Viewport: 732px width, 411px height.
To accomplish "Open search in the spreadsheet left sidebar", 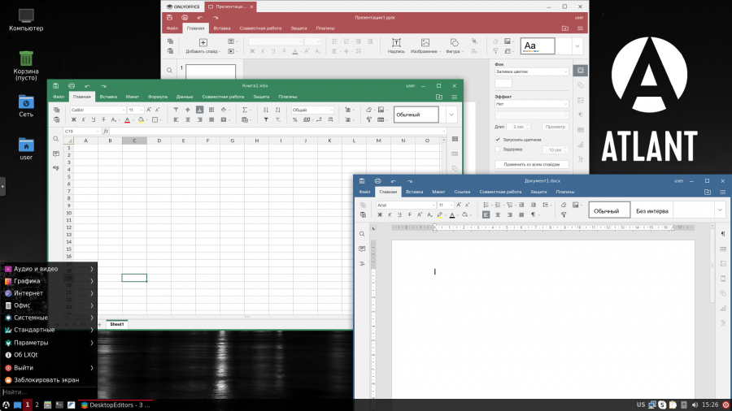I will pos(56,139).
